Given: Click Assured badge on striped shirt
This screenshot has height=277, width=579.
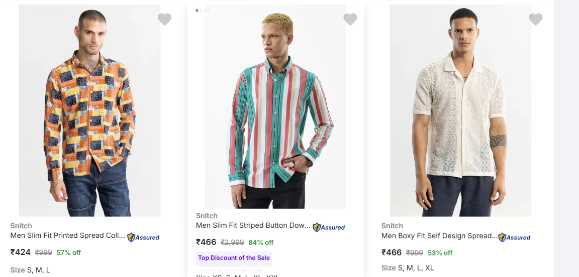Looking at the screenshot, I should (x=329, y=227).
